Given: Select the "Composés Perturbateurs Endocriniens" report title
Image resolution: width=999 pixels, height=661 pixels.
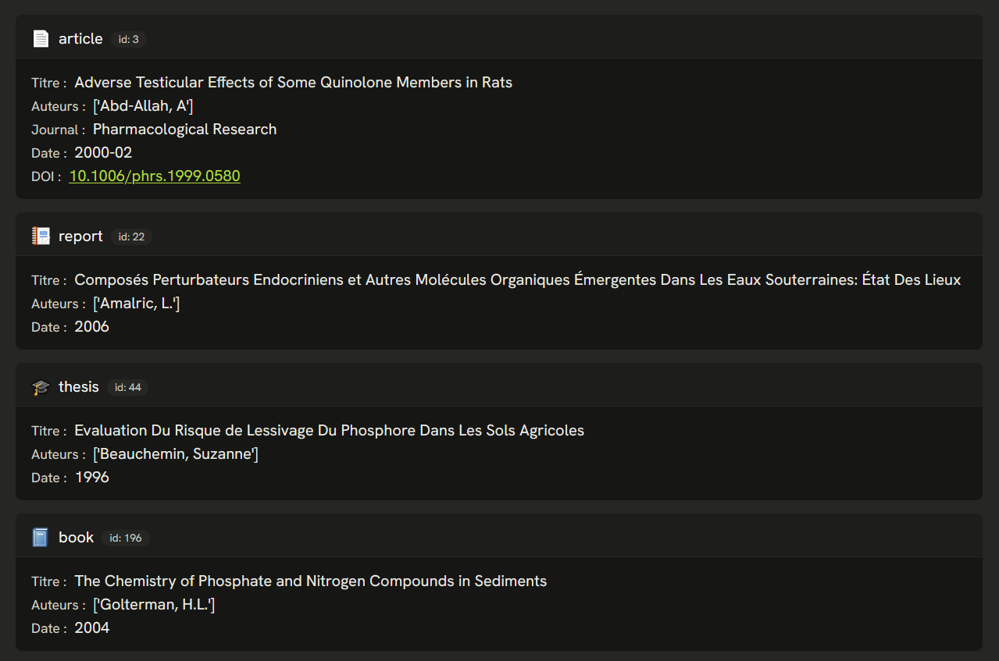Looking at the screenshot, I should pos(517,280).
